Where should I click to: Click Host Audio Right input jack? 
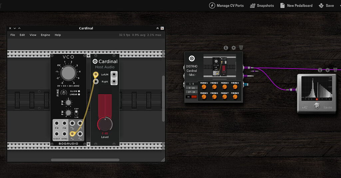point(96,81)
